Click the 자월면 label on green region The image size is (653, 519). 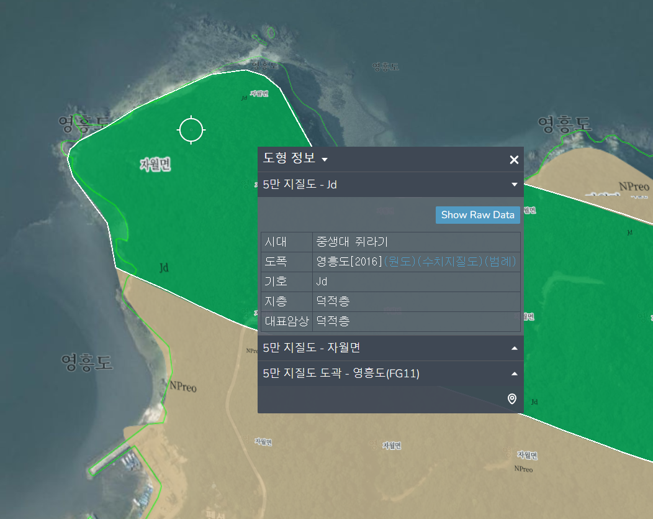pyautogui.click(x=155, y=164)
